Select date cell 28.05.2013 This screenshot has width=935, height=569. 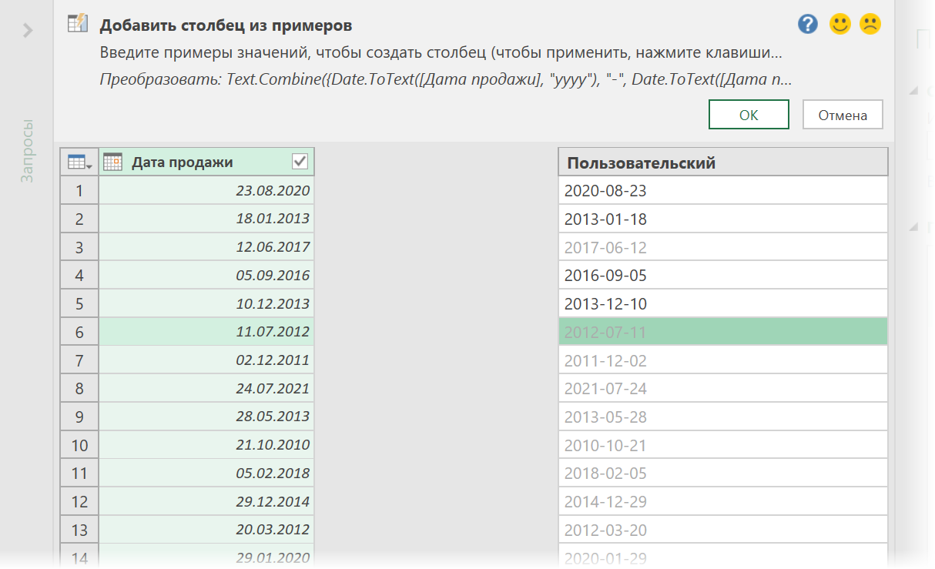click(206, 417)
